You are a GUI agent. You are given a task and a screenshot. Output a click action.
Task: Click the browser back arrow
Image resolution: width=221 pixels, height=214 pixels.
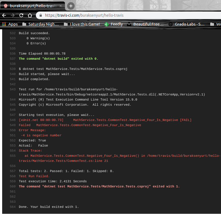point(4,15)
